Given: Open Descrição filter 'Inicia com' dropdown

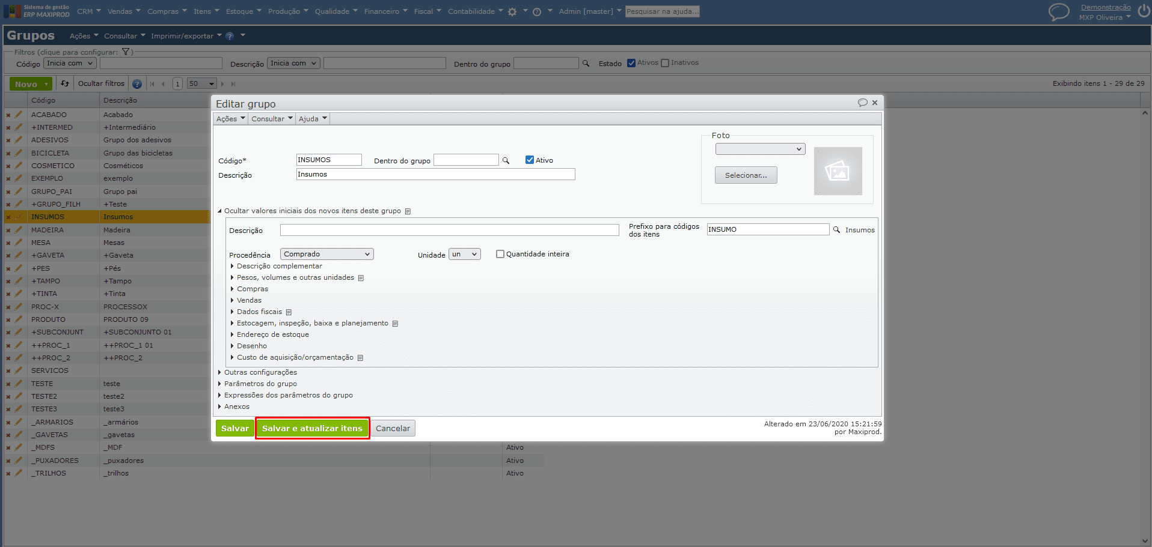Looking at the screenshot, I should [x=293, y=63].
